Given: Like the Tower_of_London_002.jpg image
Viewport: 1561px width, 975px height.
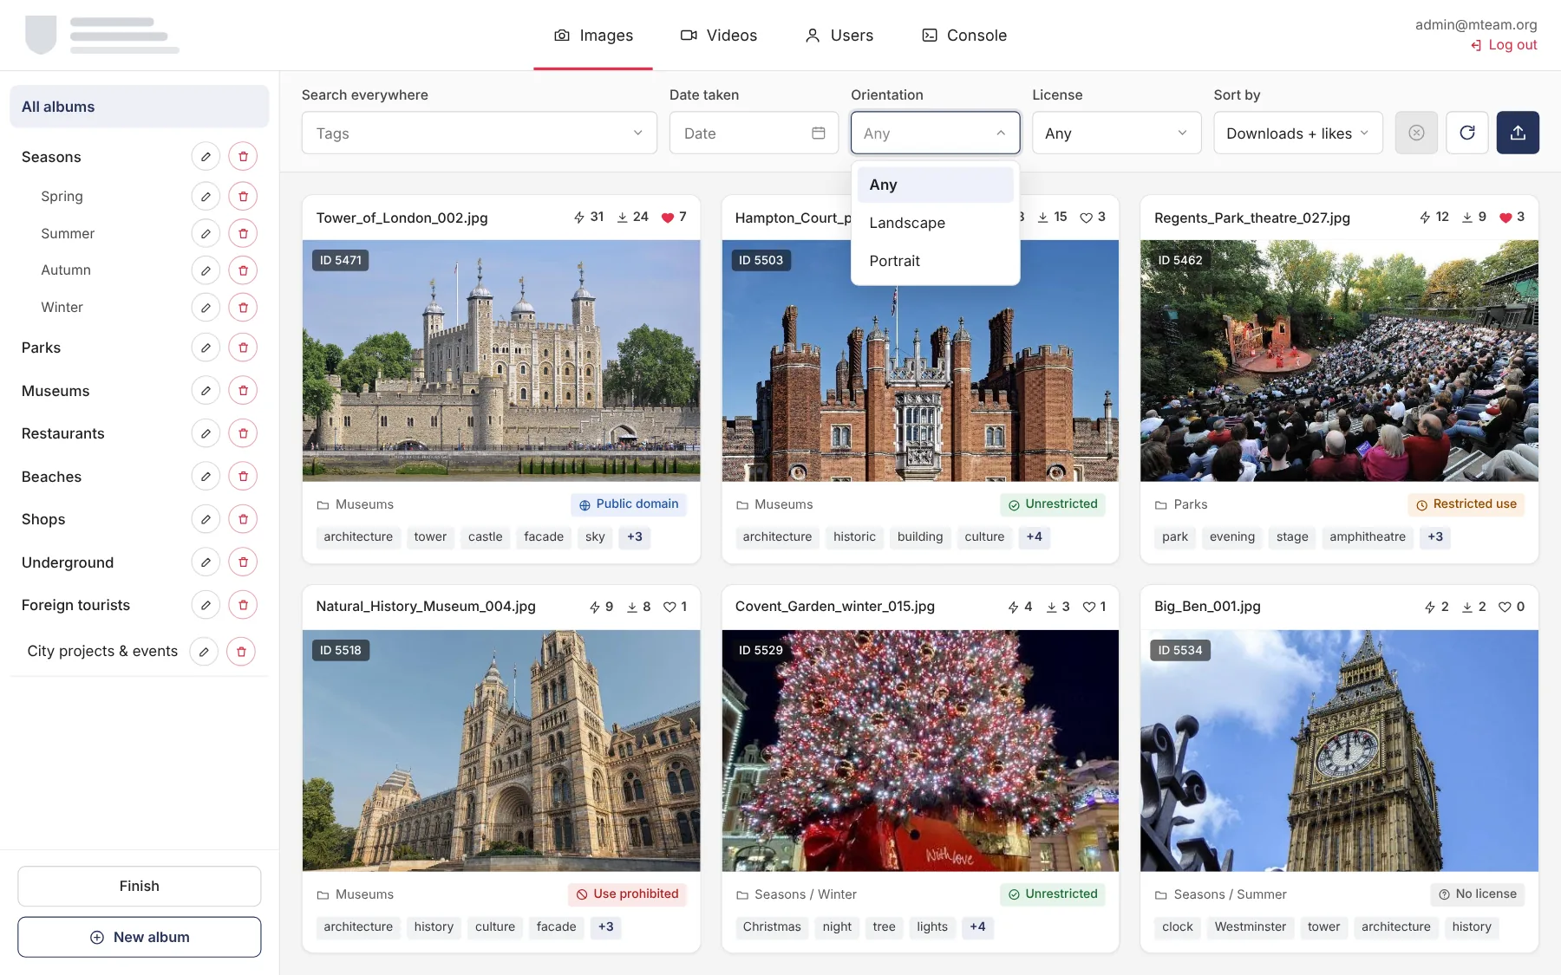Looking at the screenshot, I should click(668, 218).
